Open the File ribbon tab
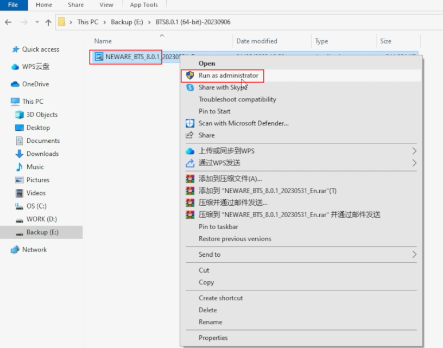Viewport: 443px width, 348px height. coord(13,5)
